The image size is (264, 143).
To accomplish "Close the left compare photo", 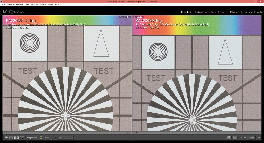I will pyautogui.click(x=130, y=133).
